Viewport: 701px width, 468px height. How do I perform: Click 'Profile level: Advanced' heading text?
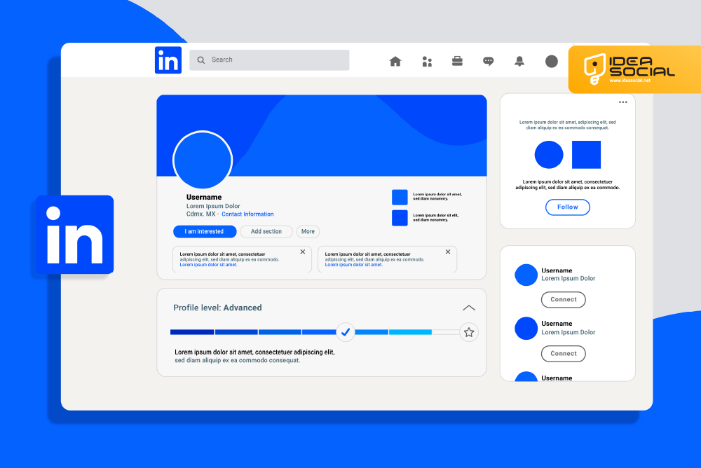[217, 308]
